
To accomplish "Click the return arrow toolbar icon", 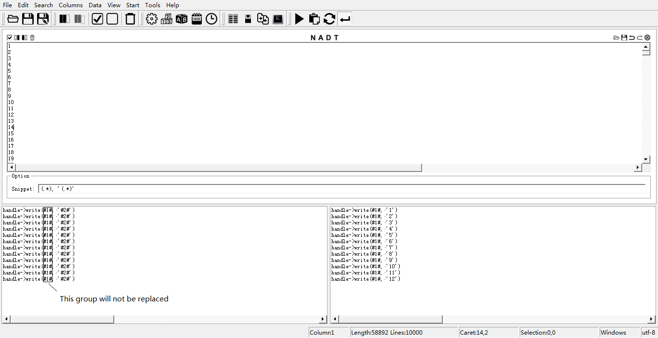I will pos(345,19).
